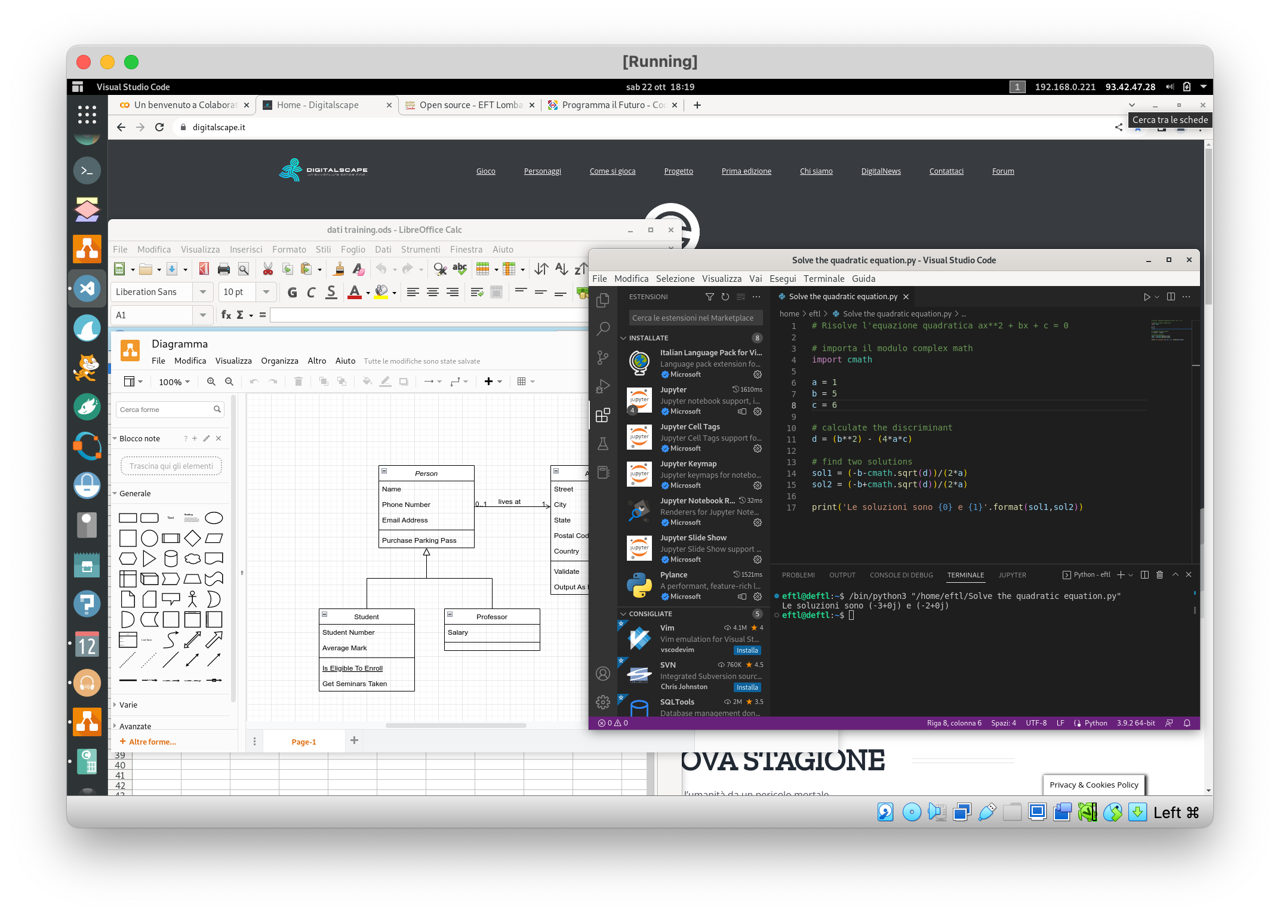The height and width of the screenshot is (916, 1280).
Task: Open the font size dropdown in Calc
Action: click(266, 292)
